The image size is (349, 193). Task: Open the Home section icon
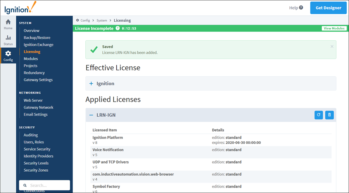(8, 22)
